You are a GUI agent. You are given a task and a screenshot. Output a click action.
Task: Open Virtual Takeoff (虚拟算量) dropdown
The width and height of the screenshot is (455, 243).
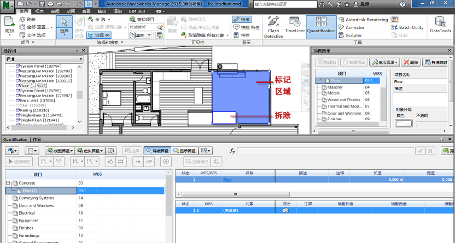90,151
